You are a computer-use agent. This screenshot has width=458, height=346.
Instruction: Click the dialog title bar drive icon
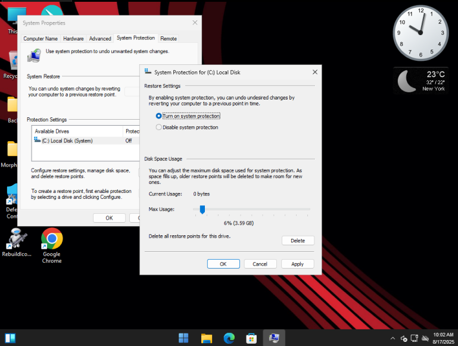[x=148, y=71]
